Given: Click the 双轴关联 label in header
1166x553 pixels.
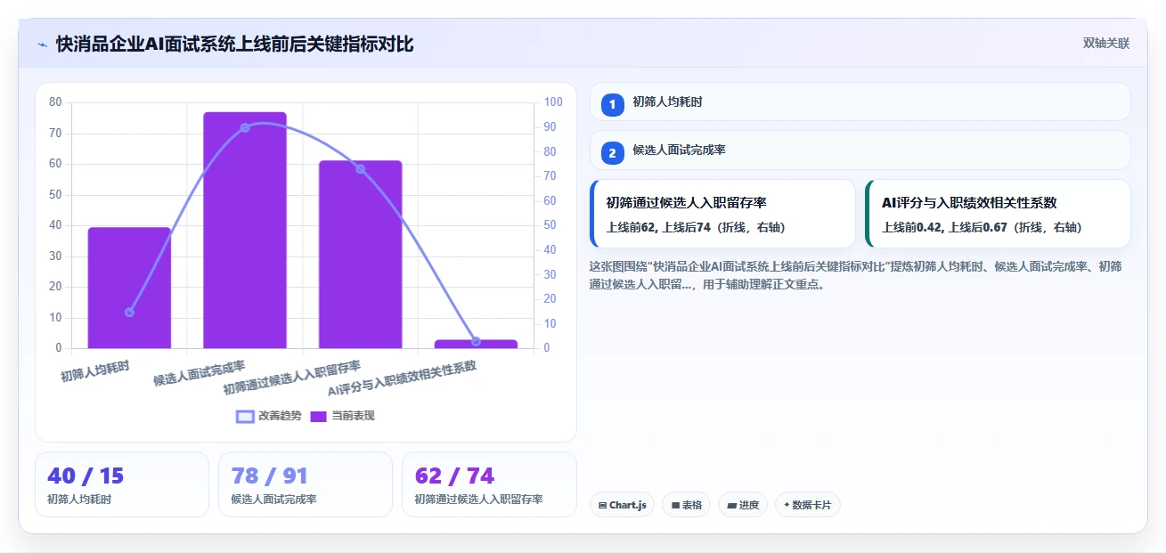Looking at the screenshot, I should [1106, 44].
